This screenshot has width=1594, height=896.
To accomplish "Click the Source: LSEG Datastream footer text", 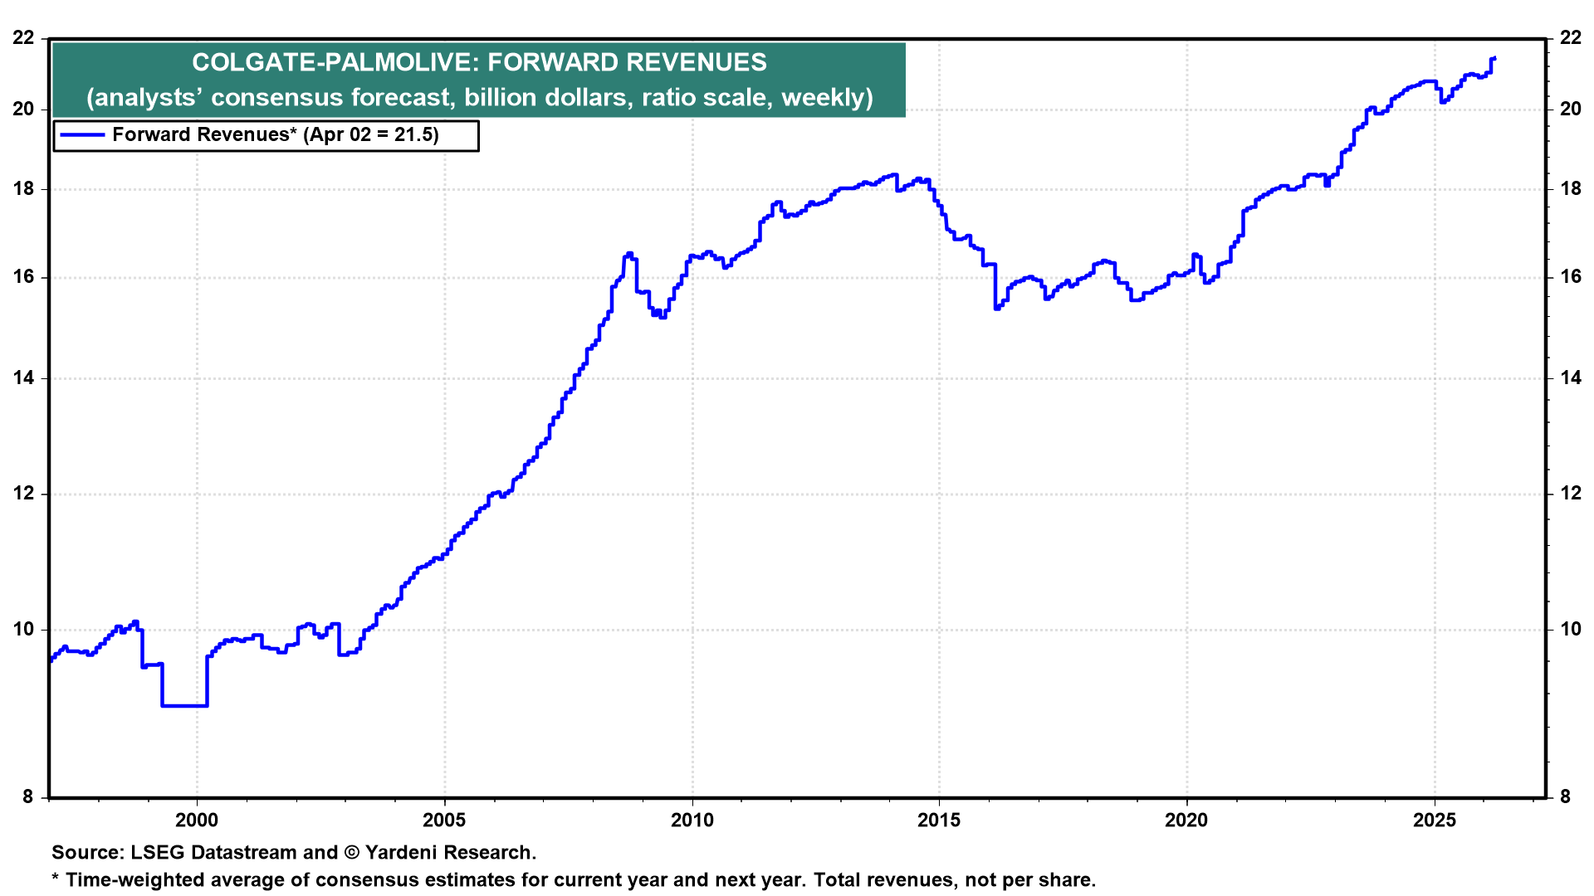I will (x=294, y=853).
